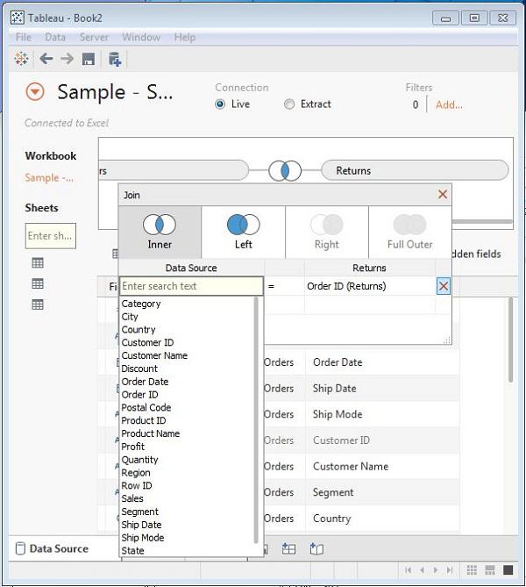The image size is (526, 587).
Task: Click the data grid vertical scrollbar
Action: pos(511,340)
